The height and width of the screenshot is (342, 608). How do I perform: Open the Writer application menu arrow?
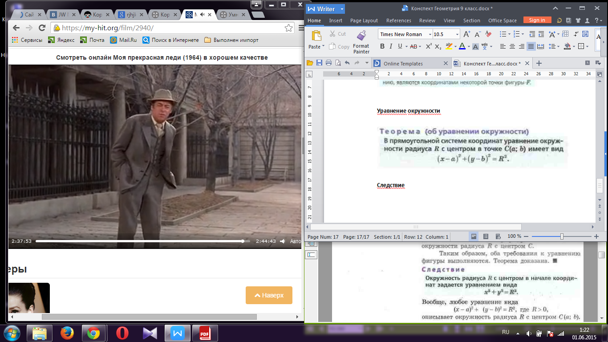(x=342, y=9)
